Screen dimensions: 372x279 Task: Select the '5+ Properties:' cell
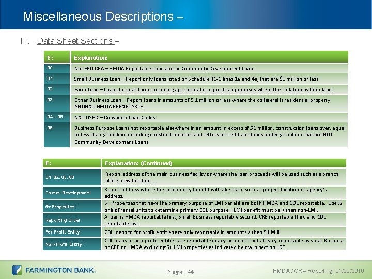click(x=72, y=206)
